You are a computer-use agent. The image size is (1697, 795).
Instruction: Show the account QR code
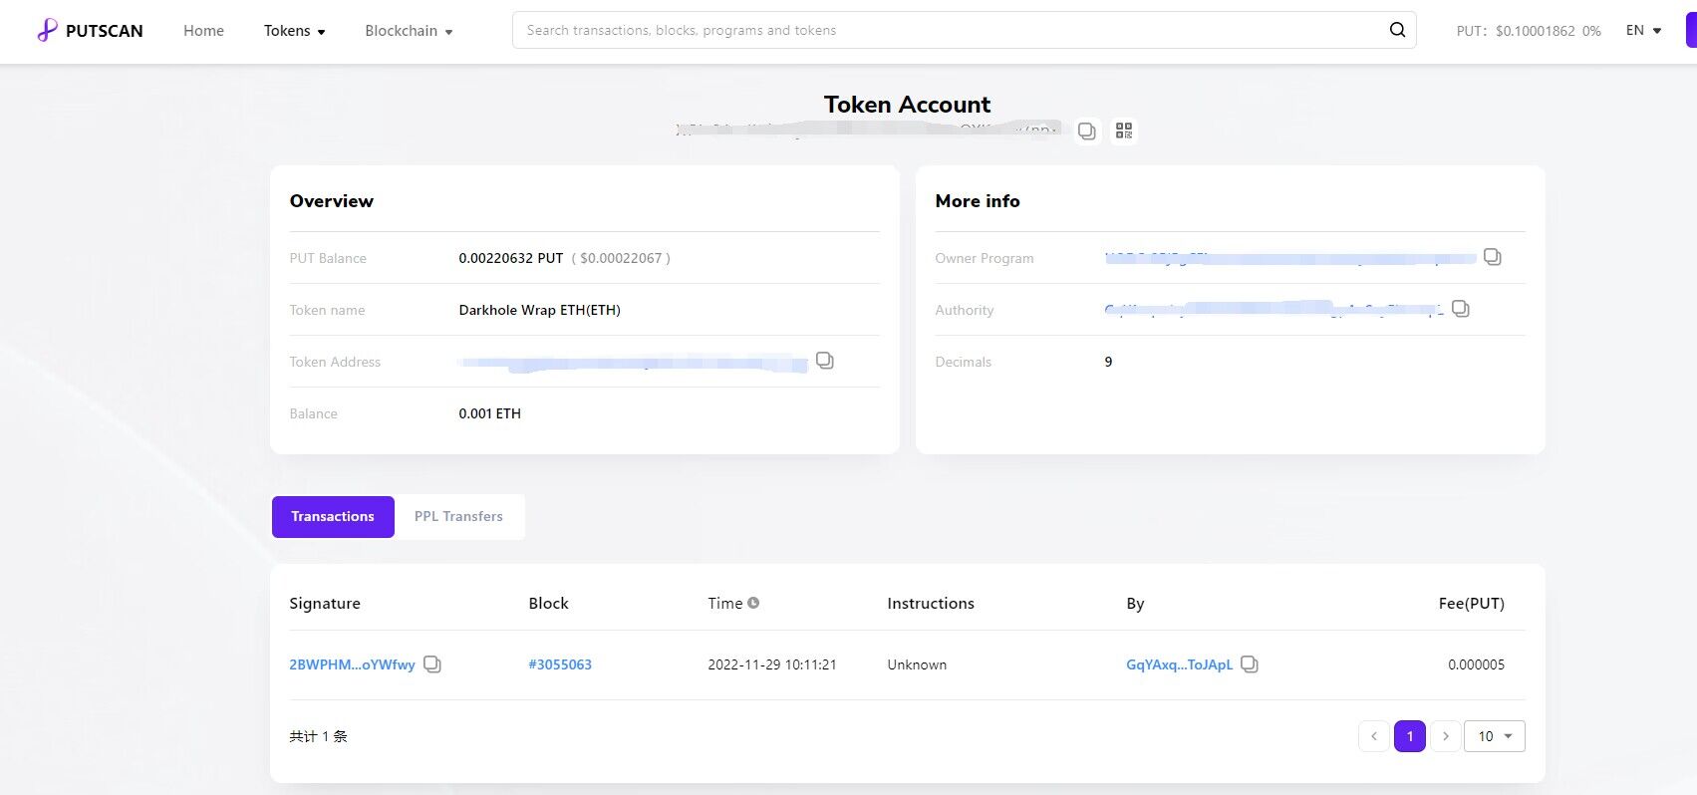click(1124, 132)
